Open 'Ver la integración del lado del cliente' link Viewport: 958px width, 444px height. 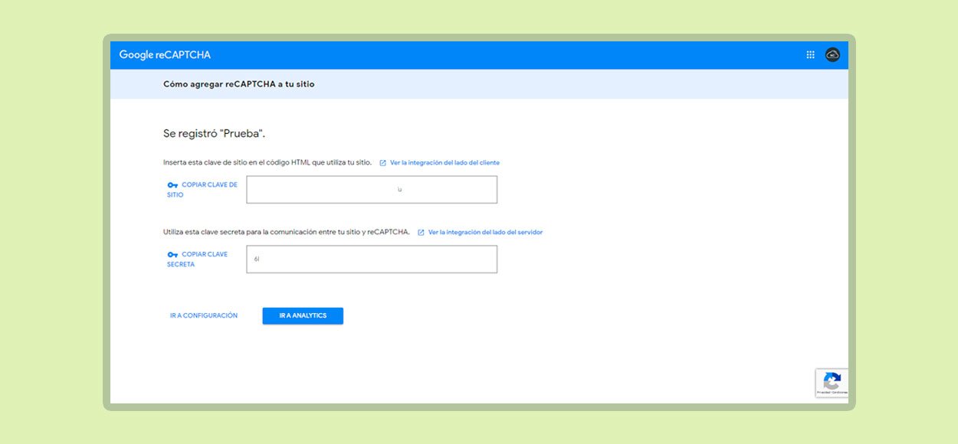pyautogui.click(x=445, y=162)
